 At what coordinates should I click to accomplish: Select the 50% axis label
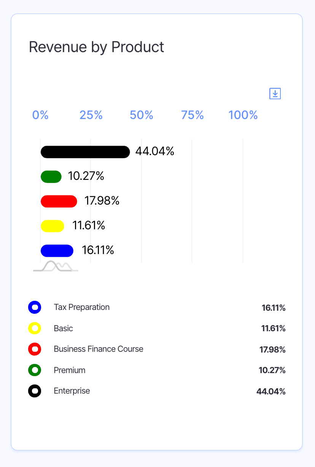click(141, 115)
